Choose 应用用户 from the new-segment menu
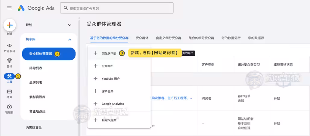This screenshot has width=310, height=136. [107, 66]
